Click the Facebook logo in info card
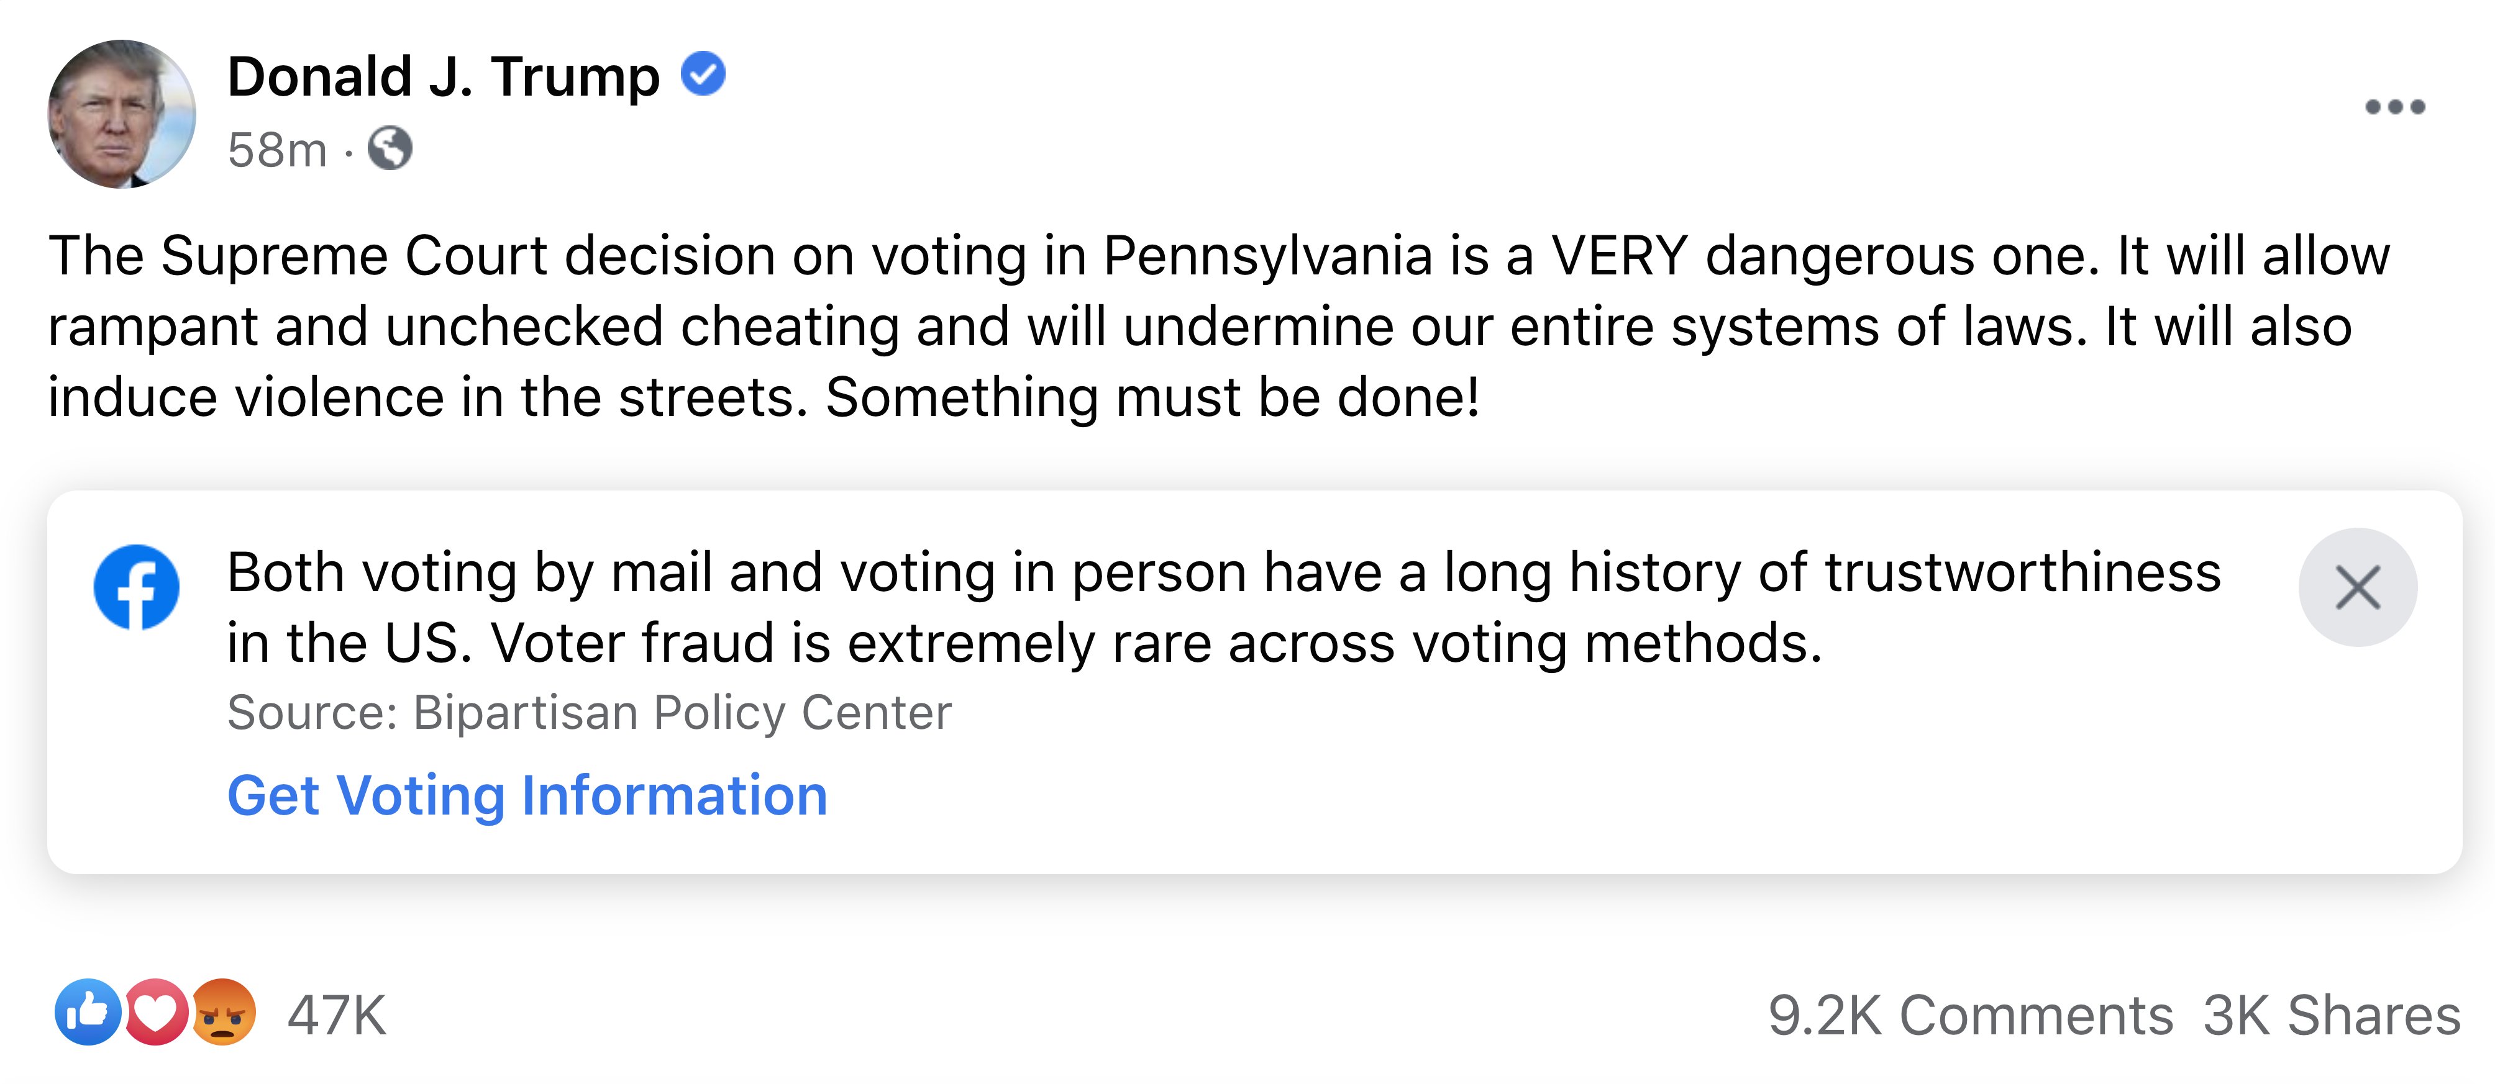The image size is (2495, 1084). click(x=137, y=587)
